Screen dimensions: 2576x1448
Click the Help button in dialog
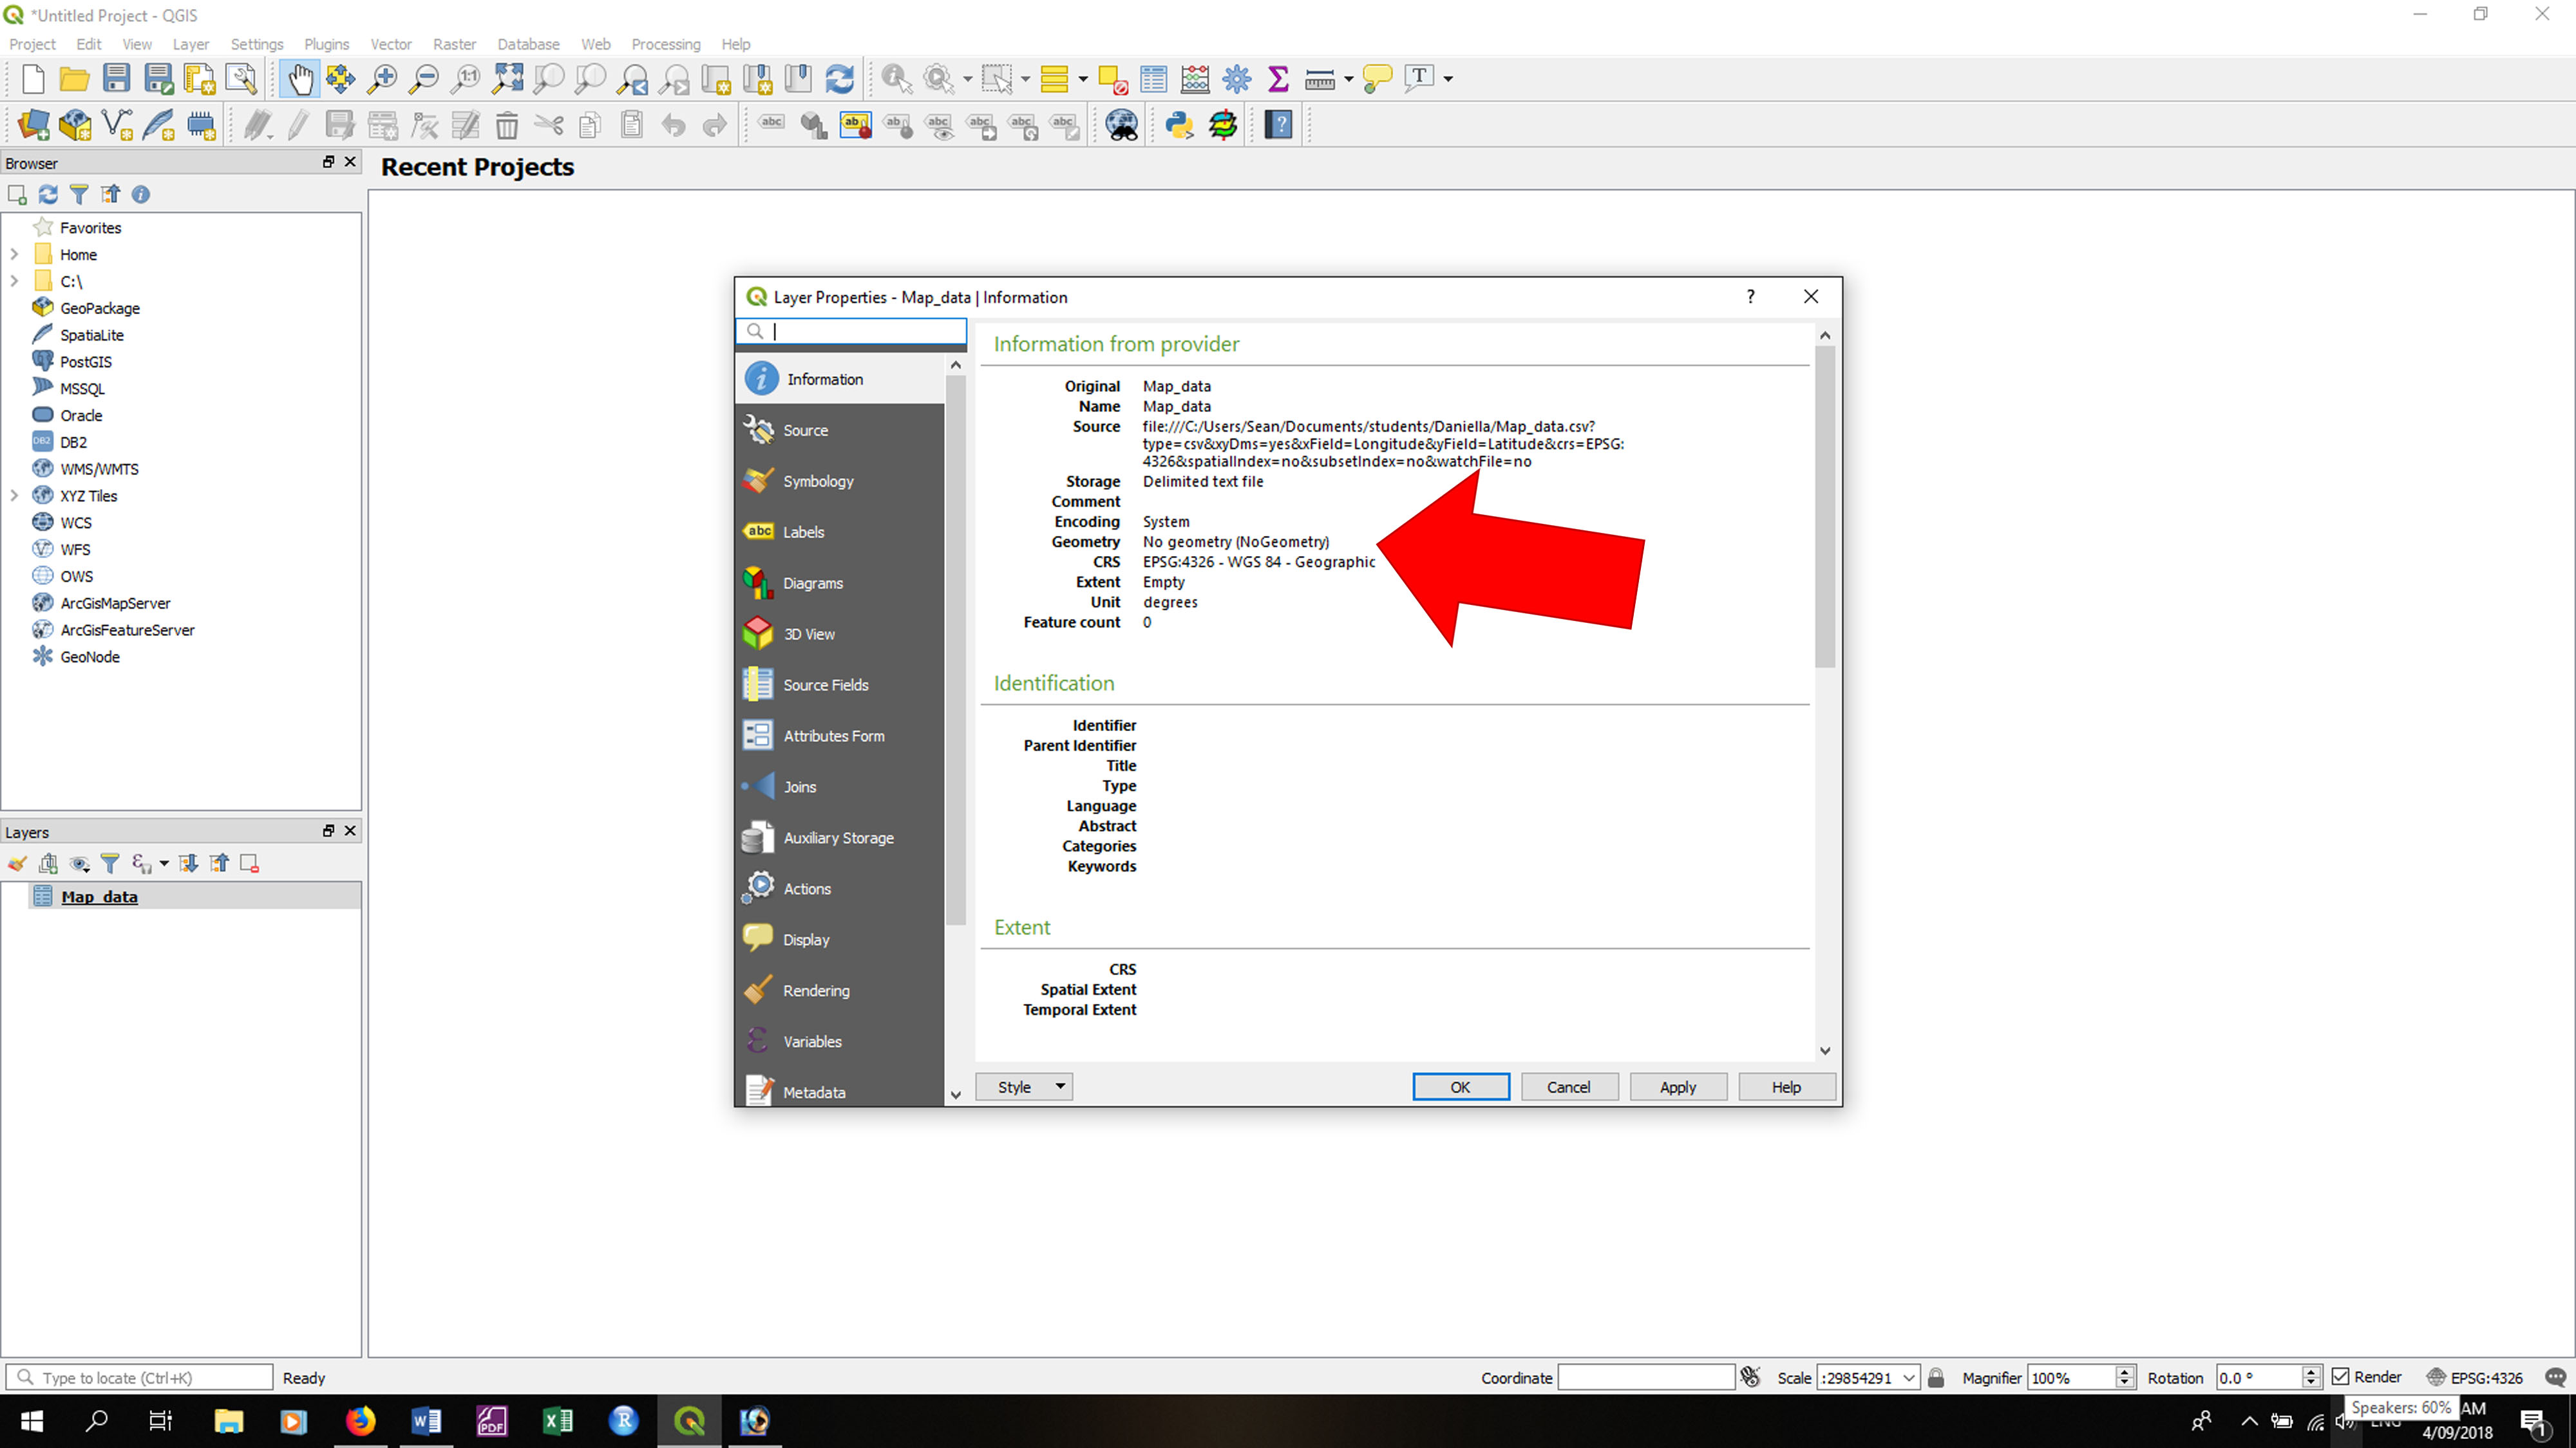[x=1787, y=1086]
